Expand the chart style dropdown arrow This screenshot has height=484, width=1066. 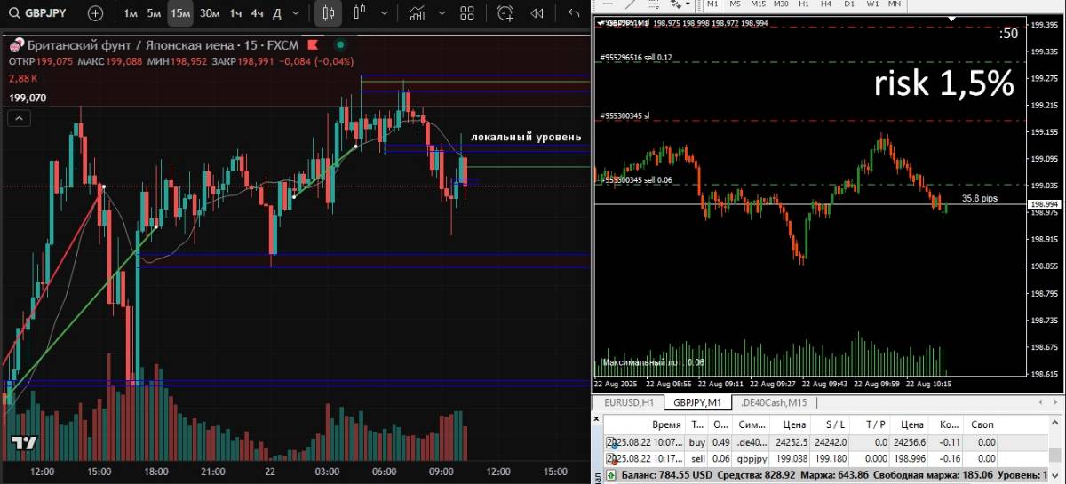click(x=383, y=13)
